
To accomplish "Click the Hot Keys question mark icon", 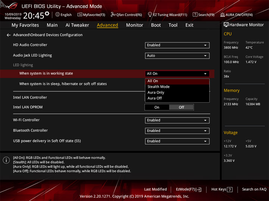I will point(230,189).
